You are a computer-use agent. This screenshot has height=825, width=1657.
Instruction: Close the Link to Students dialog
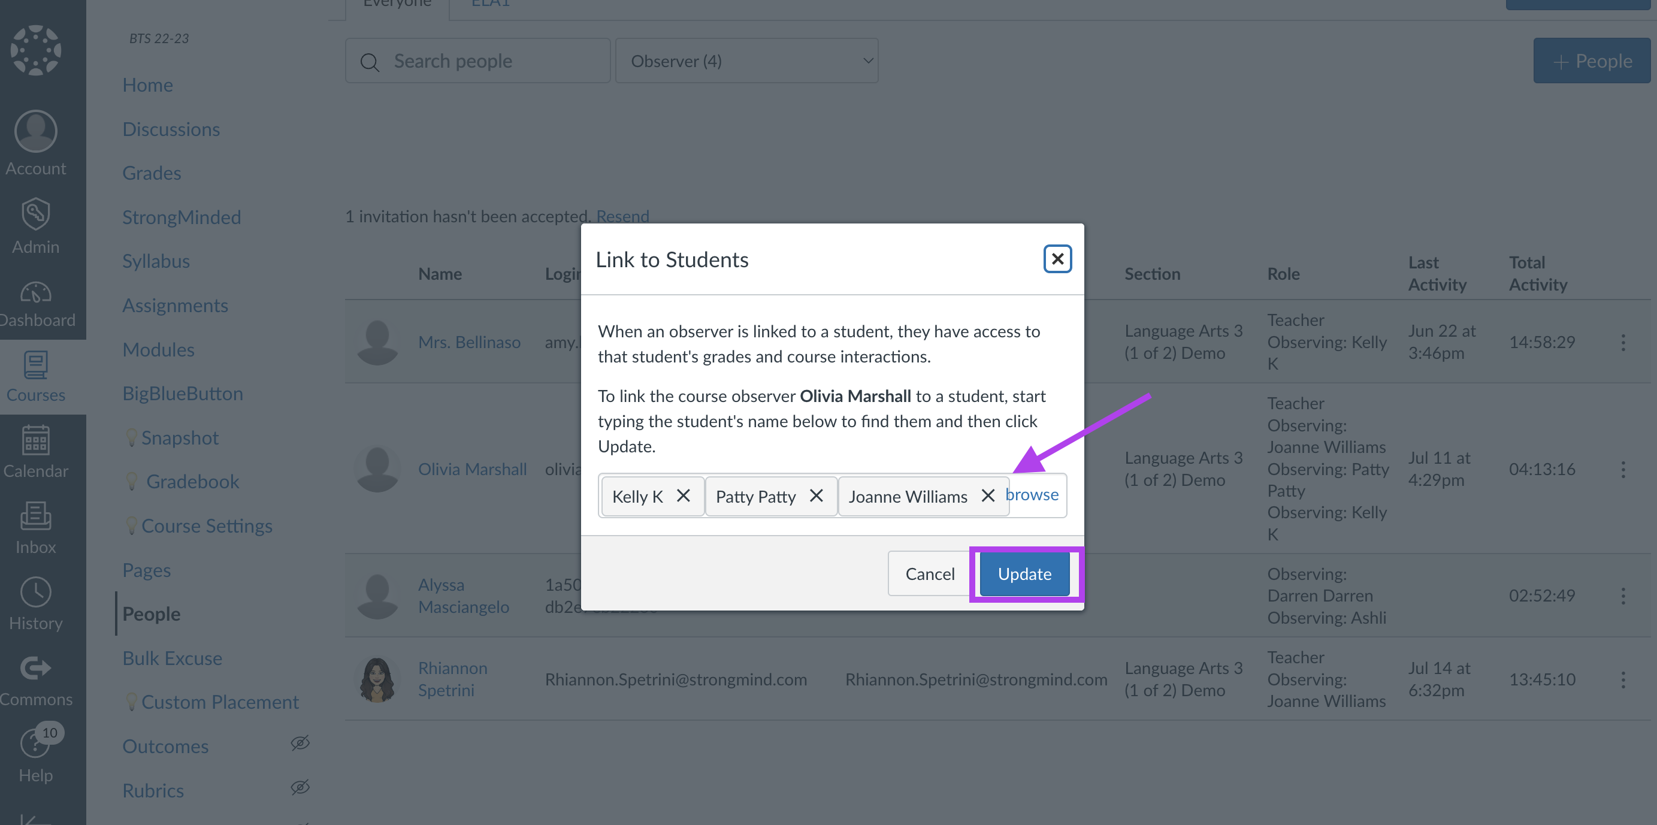point(1057,259)
